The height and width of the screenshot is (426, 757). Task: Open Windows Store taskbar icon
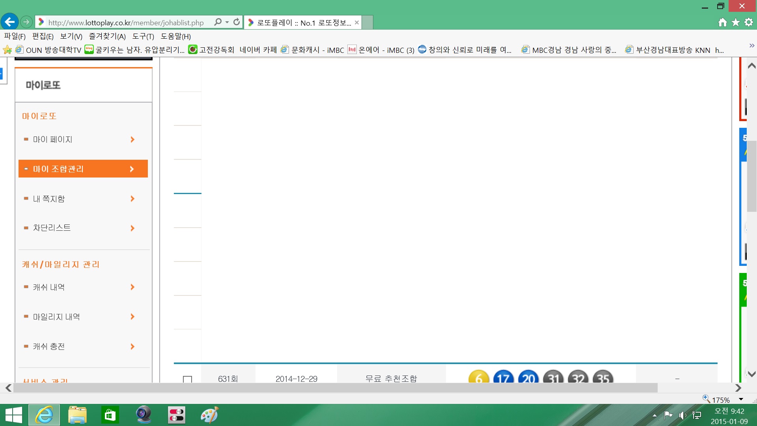coord(110,415)
